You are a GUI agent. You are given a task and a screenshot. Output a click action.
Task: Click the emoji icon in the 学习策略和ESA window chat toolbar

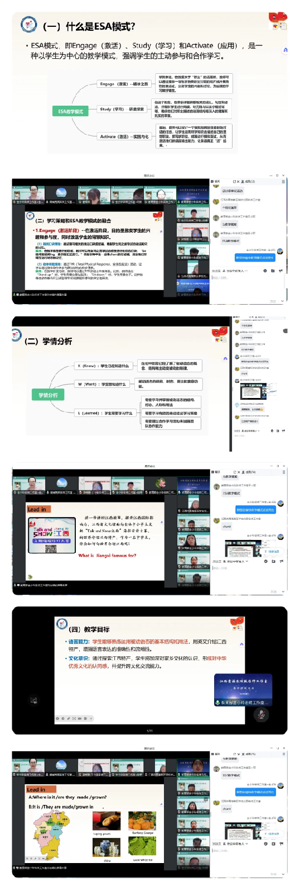click(265, 271)
